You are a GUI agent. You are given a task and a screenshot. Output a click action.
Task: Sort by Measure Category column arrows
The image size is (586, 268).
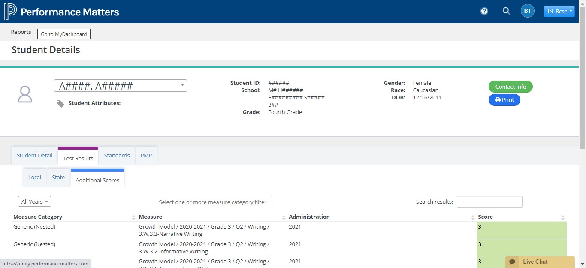point(133,217)
